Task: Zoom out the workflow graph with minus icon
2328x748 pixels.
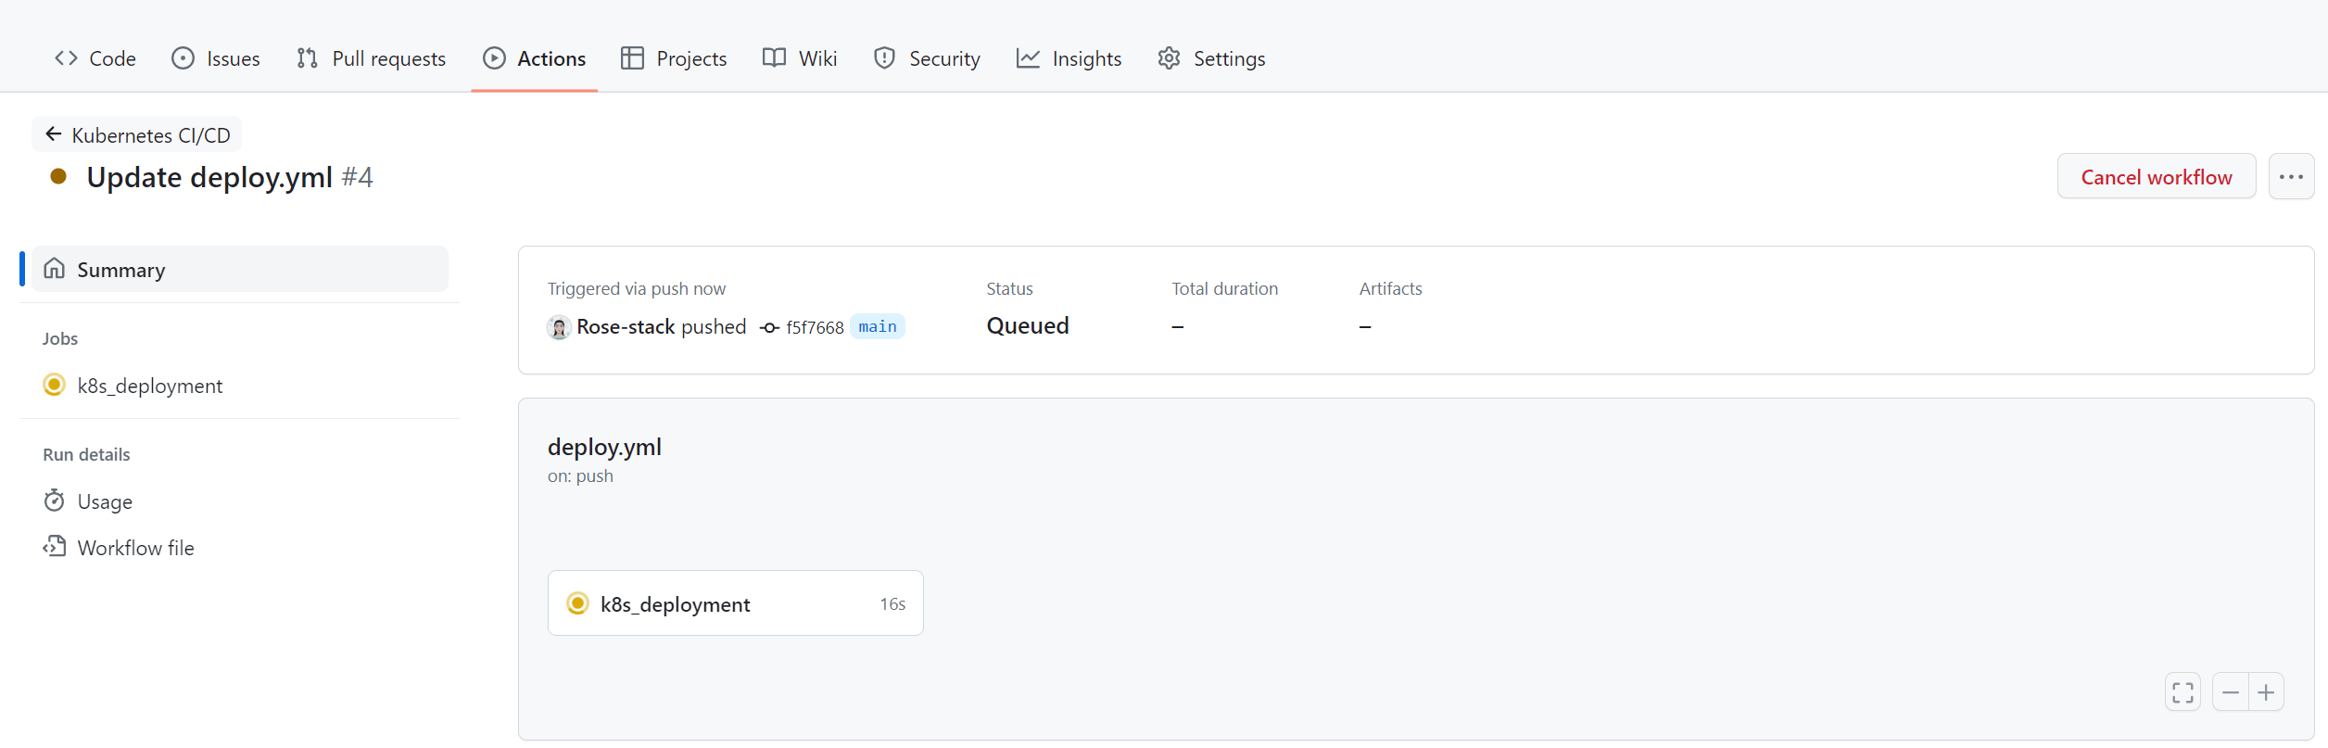Action: 2231,692
